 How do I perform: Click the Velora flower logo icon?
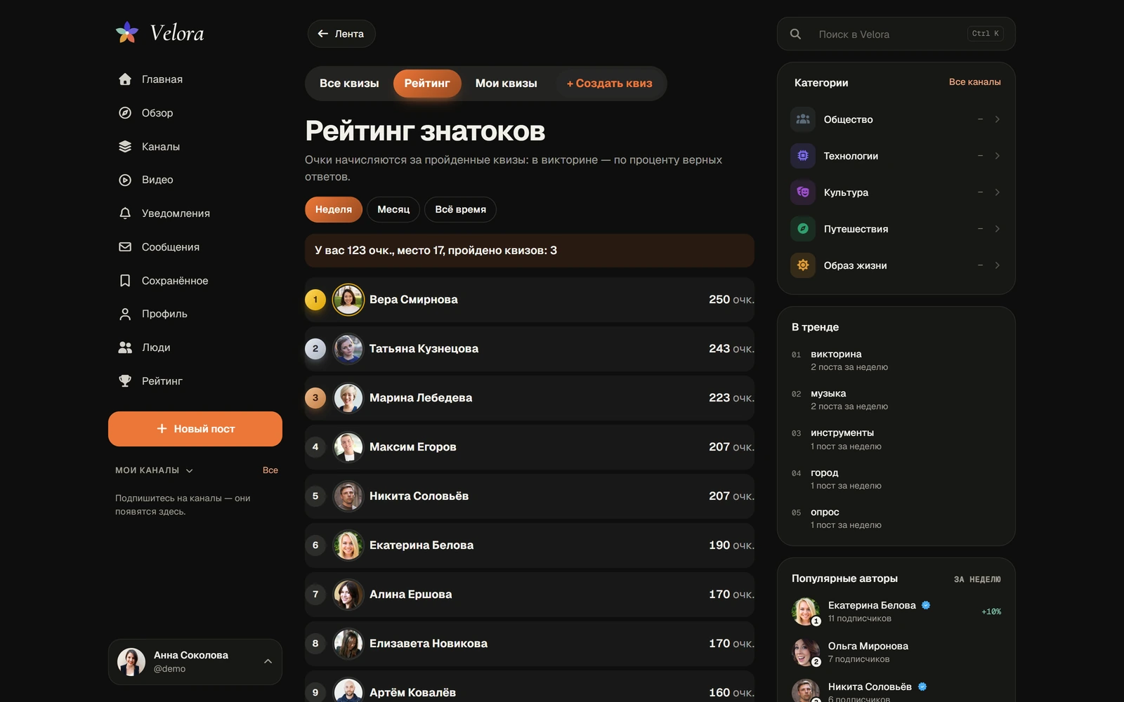(x=127, y=32)
